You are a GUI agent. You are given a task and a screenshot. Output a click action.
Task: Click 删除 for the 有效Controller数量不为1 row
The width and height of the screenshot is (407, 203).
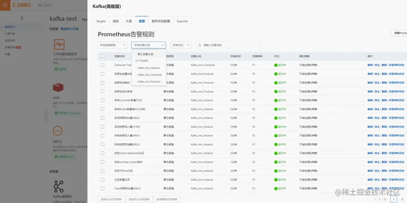tap(384, 100)
